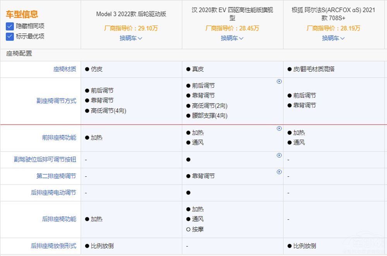Click the video icon in 副驾驶位后排可调节按钮 row
The image size is (387, 256).
click(x=279, y=155)
